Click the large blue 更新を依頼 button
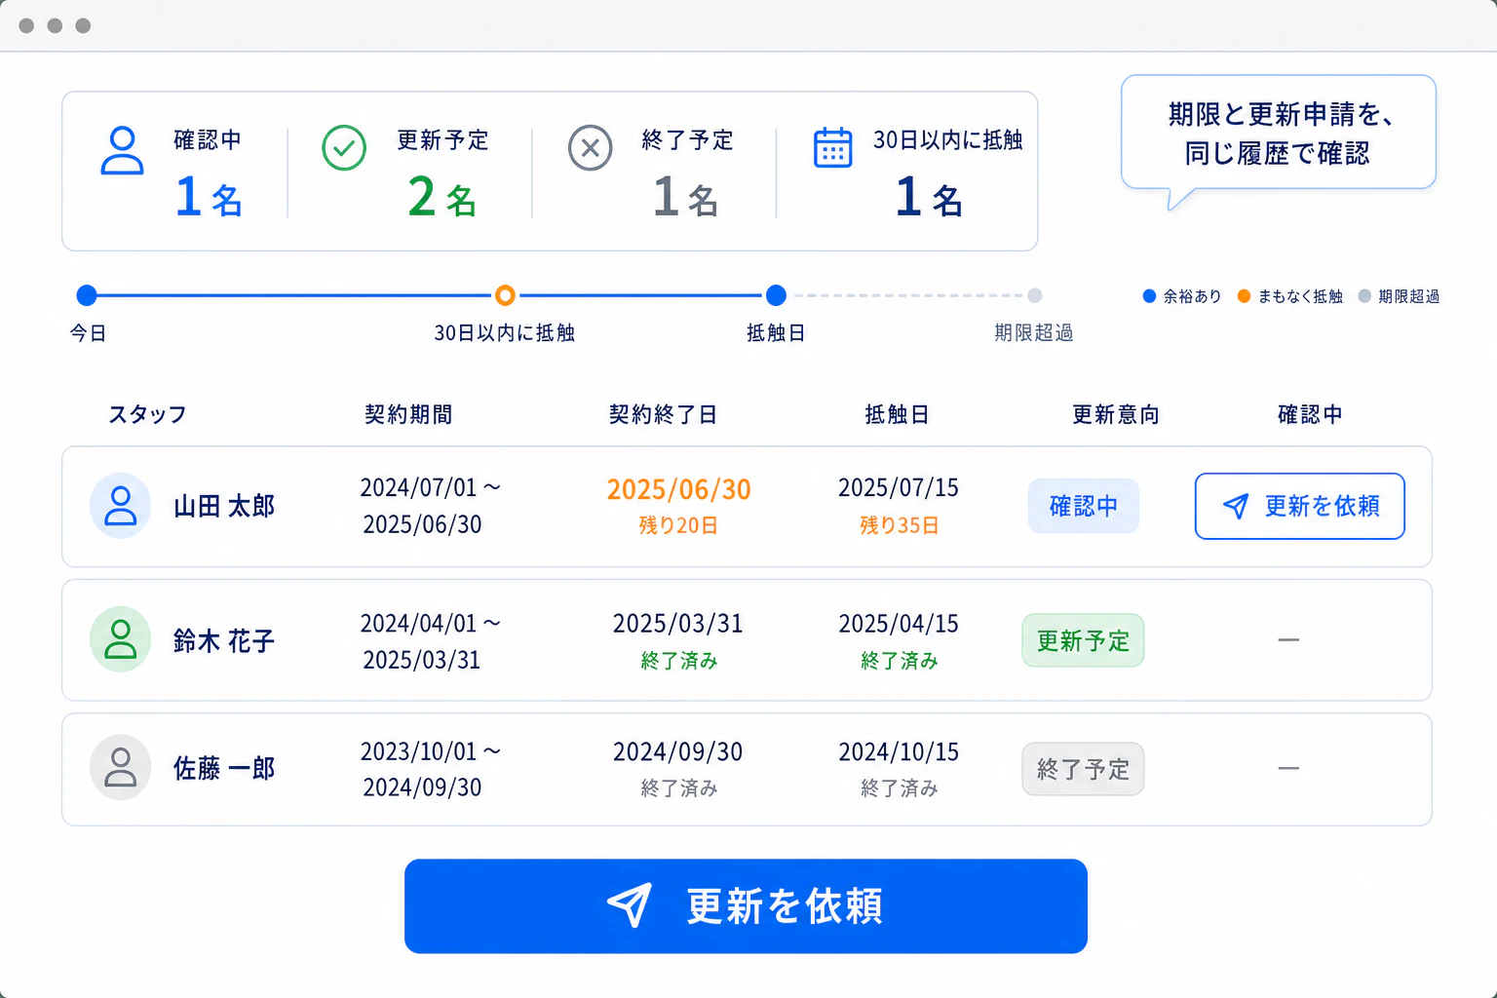The image size is (1497, 998). [746, 905]
